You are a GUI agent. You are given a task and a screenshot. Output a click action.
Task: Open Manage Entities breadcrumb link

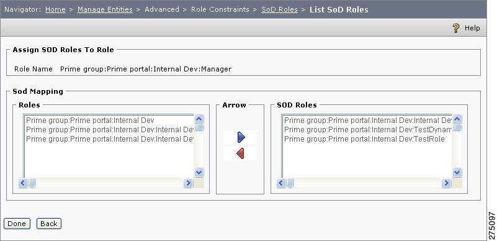click(x=105, y=9)
